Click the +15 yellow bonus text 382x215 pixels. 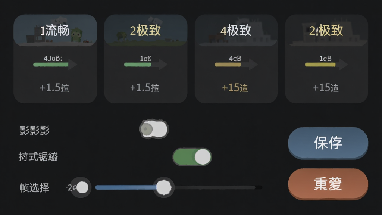(235, 88)
